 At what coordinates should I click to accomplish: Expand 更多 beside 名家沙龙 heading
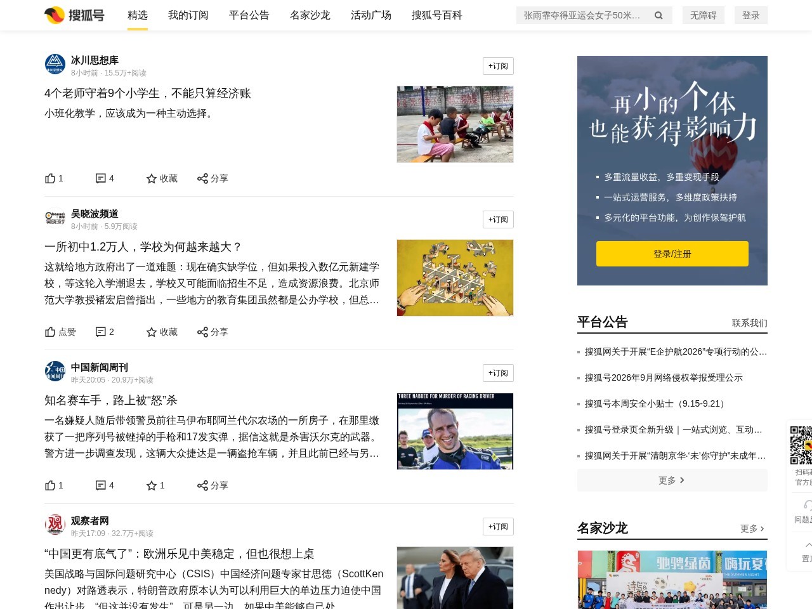[752, 528]
